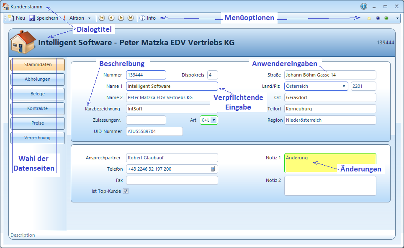Click the Name 1 field

pyautogui.click(x=172, y=86)
